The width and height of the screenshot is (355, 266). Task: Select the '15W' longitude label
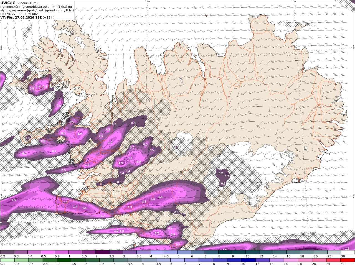(x=294, y=1)
